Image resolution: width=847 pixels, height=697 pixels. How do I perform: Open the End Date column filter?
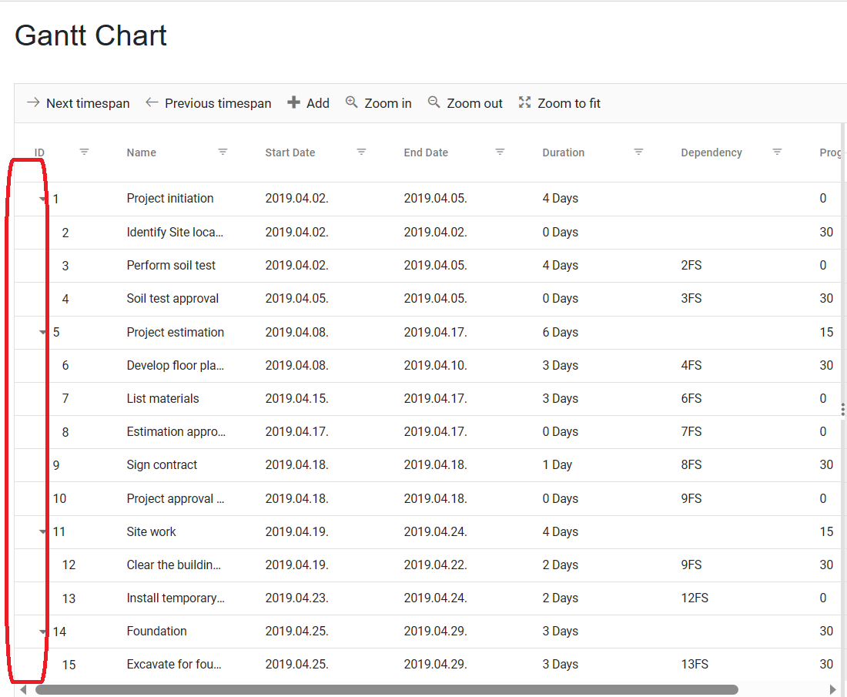click(x=500, y=152)
